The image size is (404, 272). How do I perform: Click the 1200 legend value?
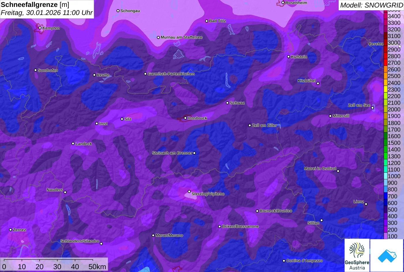(x=394, y=163)
